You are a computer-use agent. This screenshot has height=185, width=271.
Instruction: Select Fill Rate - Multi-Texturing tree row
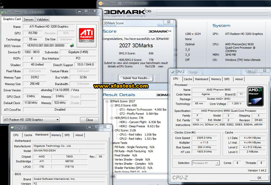(134, 151)
